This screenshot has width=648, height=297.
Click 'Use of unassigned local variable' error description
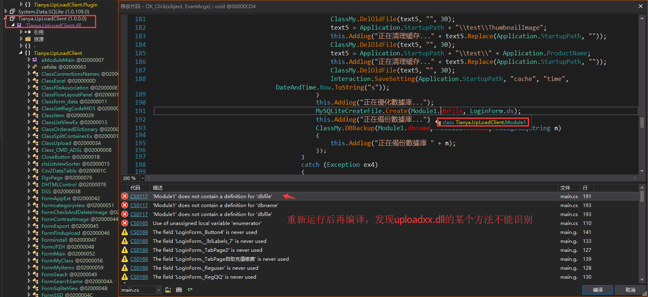[x=207, y=223]
